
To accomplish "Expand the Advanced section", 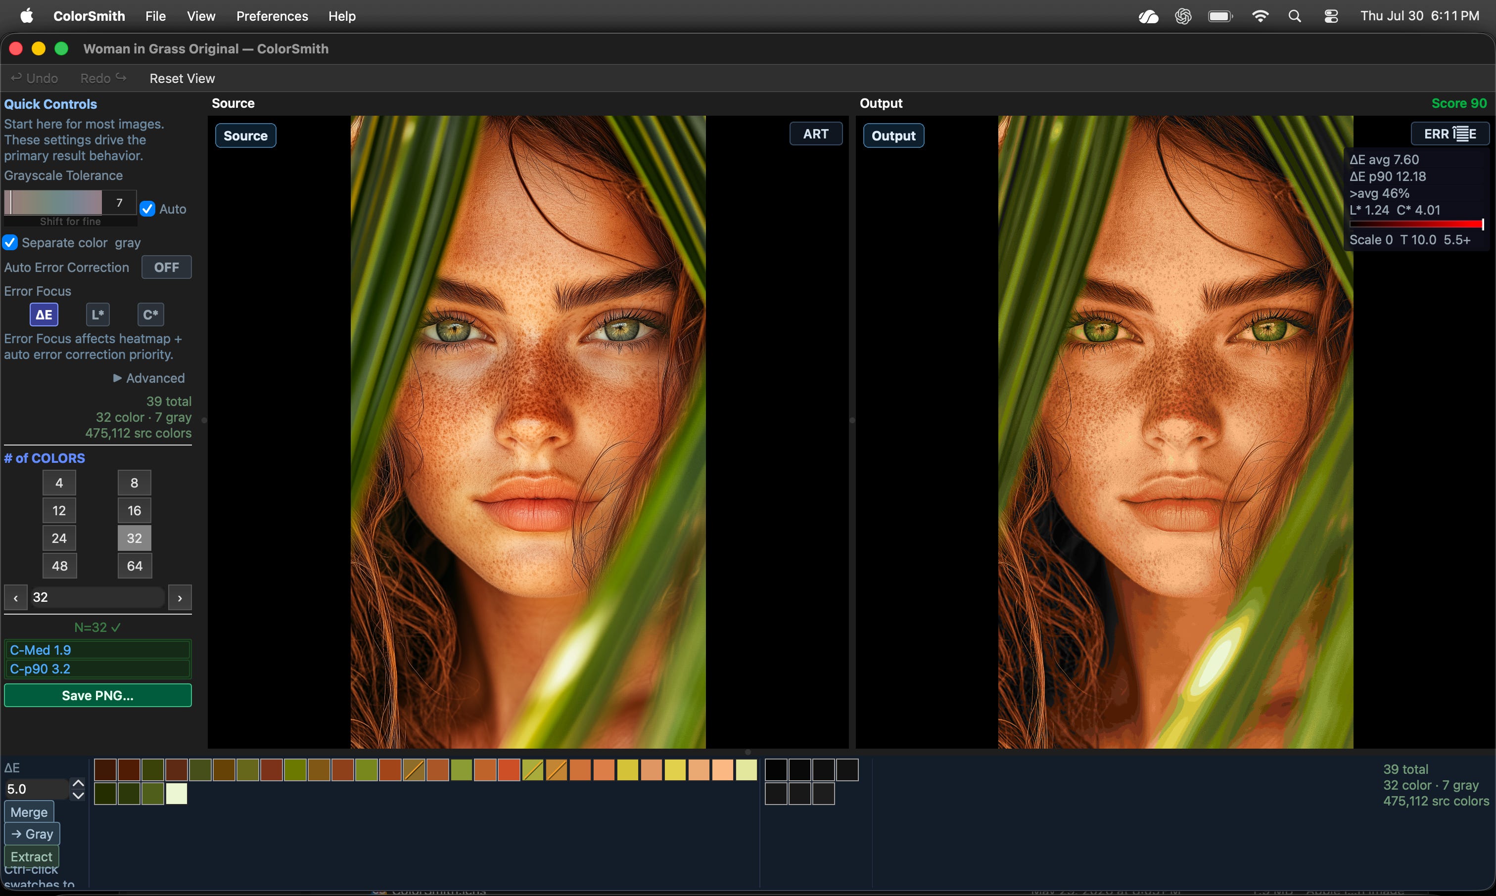I will click(x=148, y=378).
